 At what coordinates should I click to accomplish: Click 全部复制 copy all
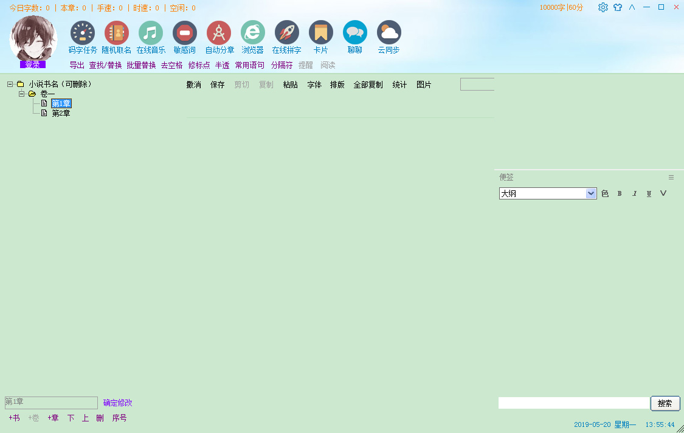[x=368, y=85]
